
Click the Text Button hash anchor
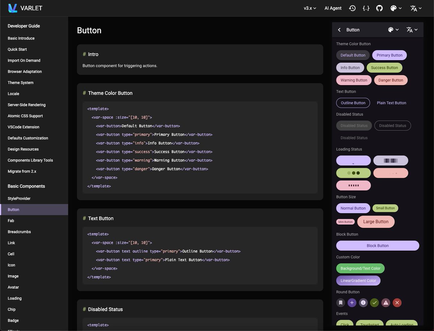point(84,218)
